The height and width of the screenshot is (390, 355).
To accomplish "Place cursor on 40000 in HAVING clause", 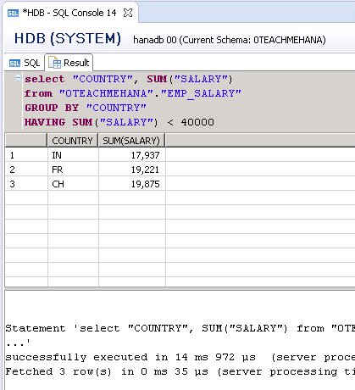I will tap(197, 122).
